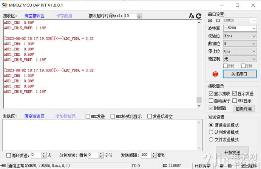Enable the HEX显示 checkbox

tap(235, 100)
